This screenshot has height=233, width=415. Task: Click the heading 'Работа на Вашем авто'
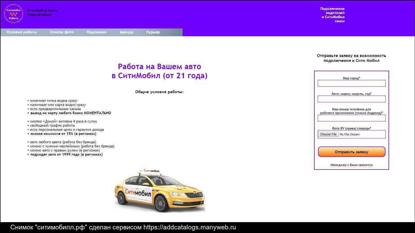(159, 67)
